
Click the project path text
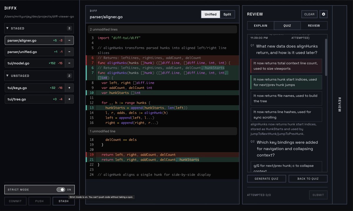pyautogui.click(x=39, y=16)
